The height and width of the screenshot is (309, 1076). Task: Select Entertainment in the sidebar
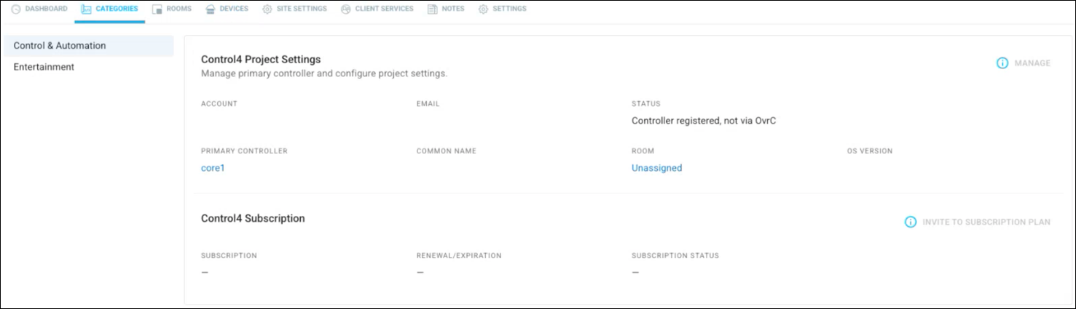pyautogui.click(x=89, y=67)
